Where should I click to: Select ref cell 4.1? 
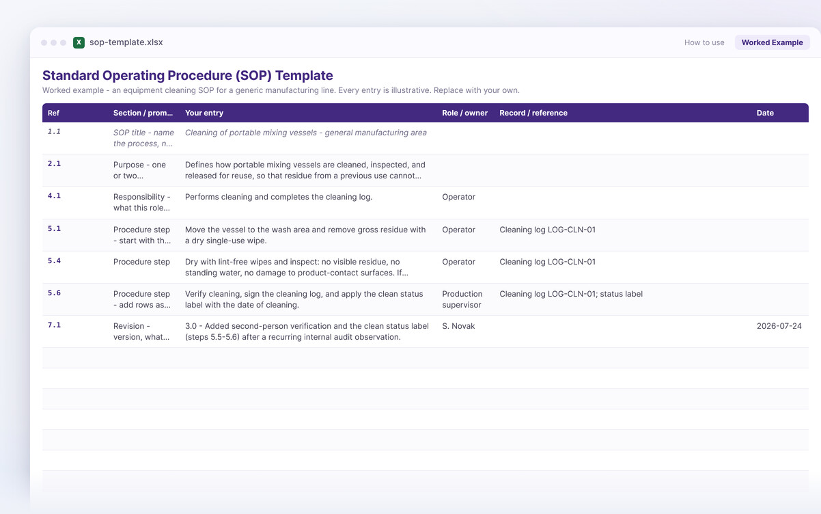point(54,195)
